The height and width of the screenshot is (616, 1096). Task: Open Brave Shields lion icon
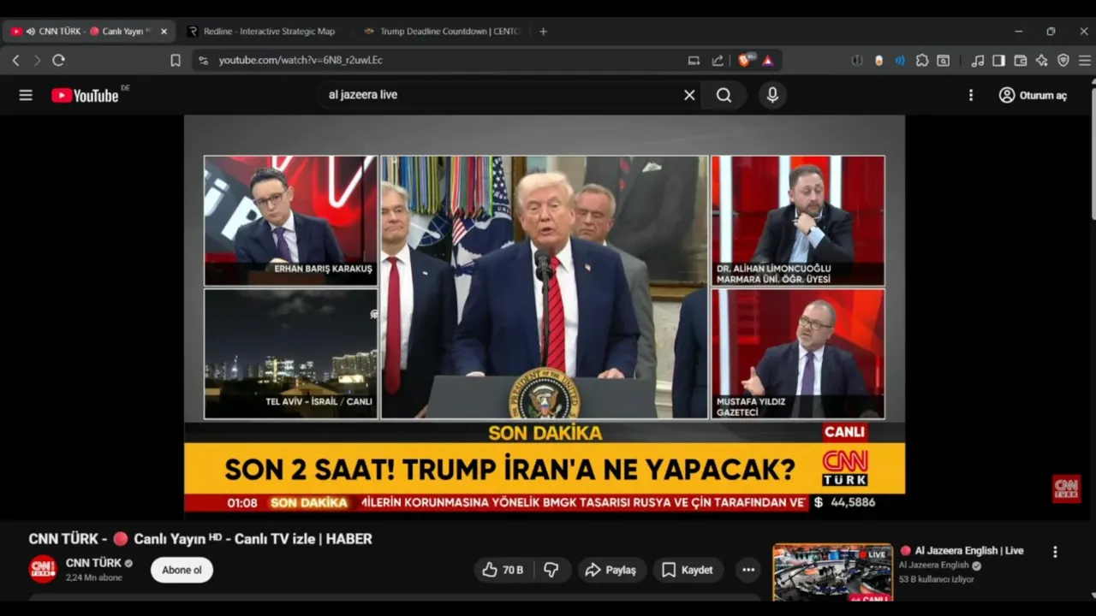(744, 60)
